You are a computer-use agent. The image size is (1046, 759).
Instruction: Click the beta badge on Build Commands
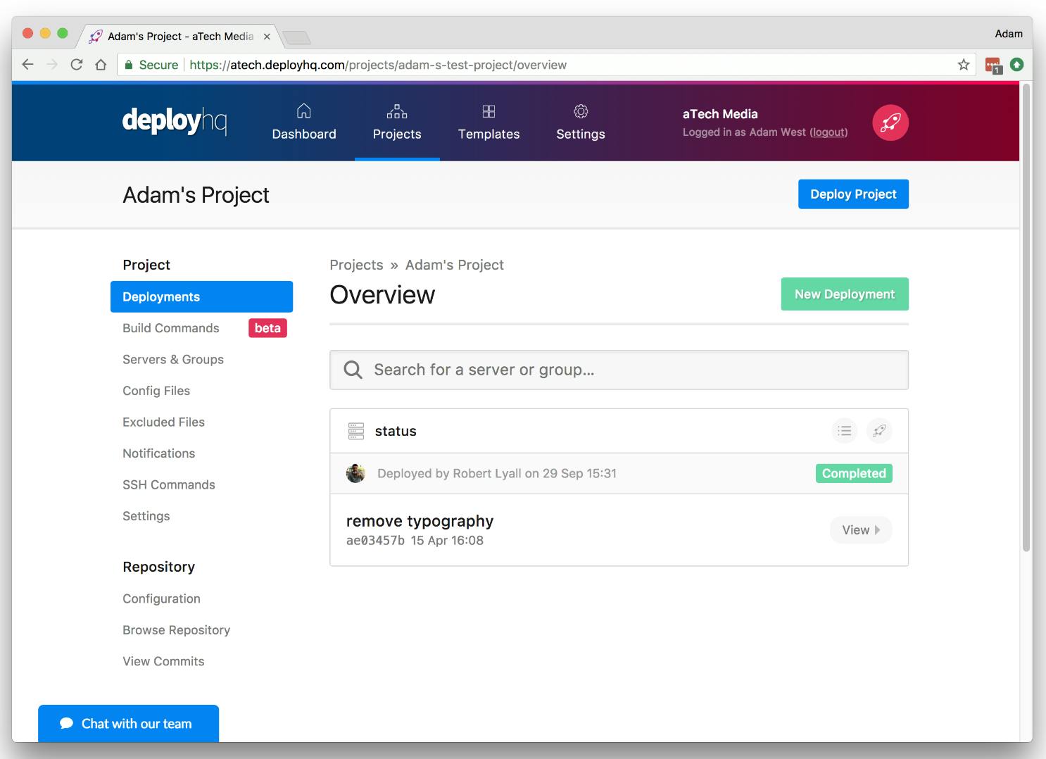267,328
